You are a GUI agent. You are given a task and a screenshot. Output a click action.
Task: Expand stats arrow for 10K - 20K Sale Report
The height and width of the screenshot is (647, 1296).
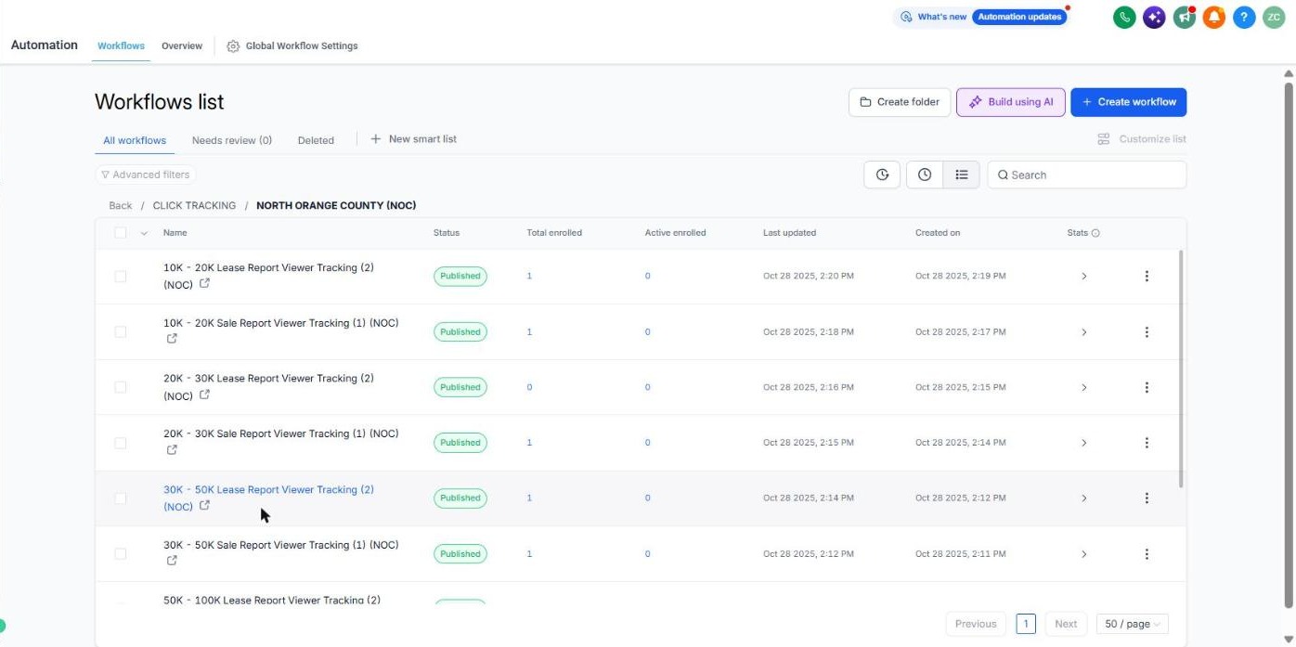point(1083,331)
